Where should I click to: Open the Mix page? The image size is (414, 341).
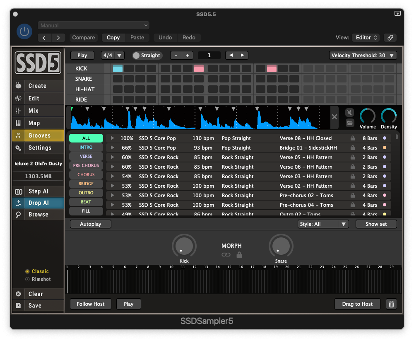pyautogui.click(x=38, y=111)
